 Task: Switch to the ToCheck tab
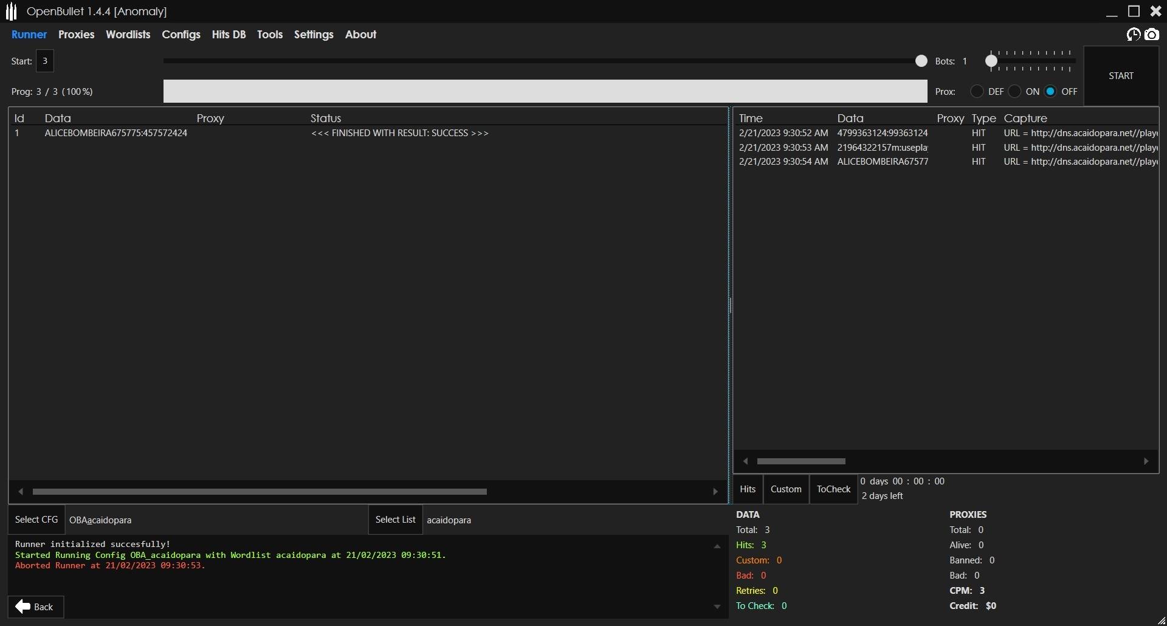coord(833,489)
